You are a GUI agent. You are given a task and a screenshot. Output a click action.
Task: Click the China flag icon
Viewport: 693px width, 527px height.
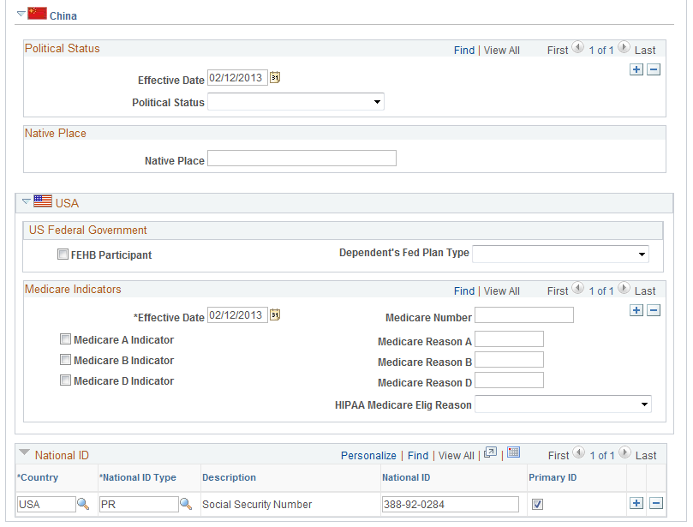coord(37,13)
